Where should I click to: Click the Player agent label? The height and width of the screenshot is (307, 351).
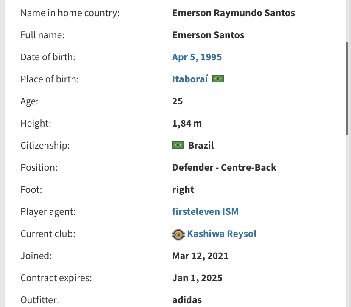[x=48, y=212]
